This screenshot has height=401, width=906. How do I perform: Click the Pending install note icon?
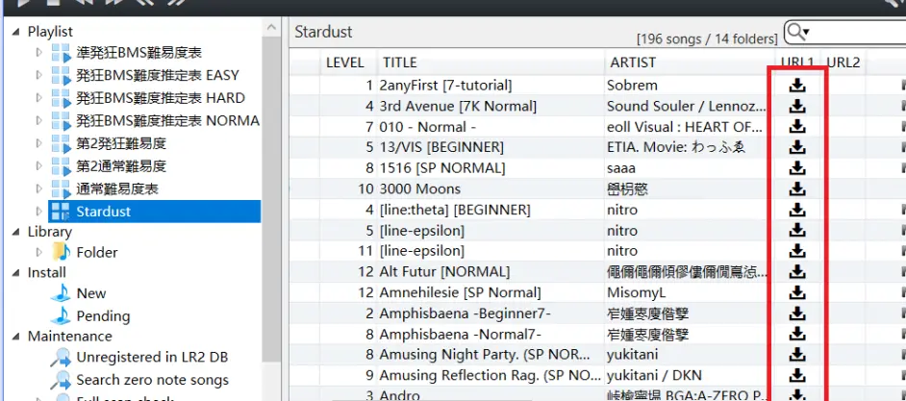point(61,315)
